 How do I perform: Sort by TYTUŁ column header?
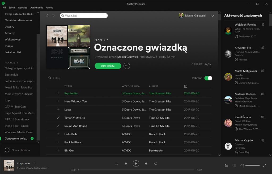(x=68, y=86)
